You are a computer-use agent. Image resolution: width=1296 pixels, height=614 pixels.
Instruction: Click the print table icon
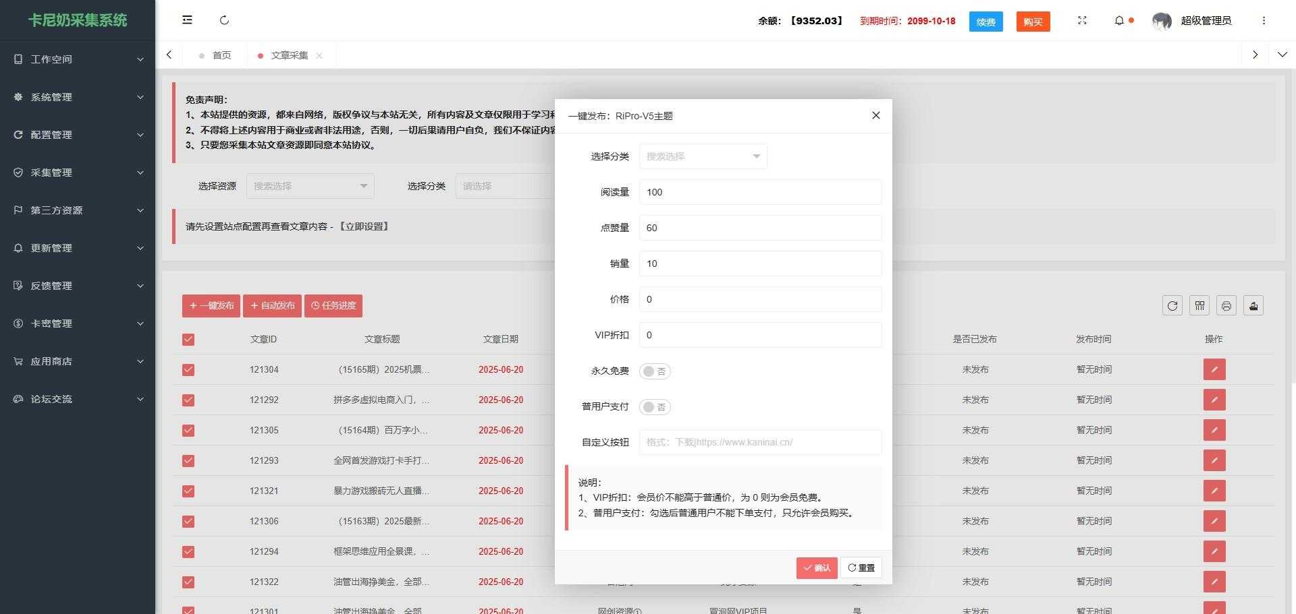click(1226, 306)
